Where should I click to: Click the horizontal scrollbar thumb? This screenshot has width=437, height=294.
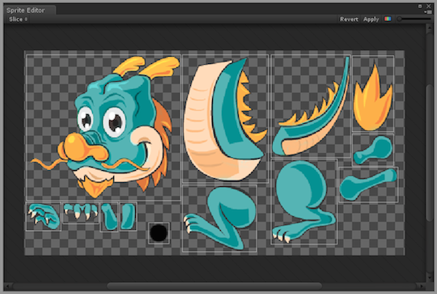pos(214,286)
